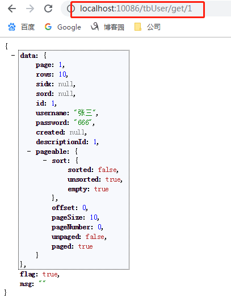Screen dimensions: 231x298
Task: Select the username value "张三"
Action: pos(85,113)
